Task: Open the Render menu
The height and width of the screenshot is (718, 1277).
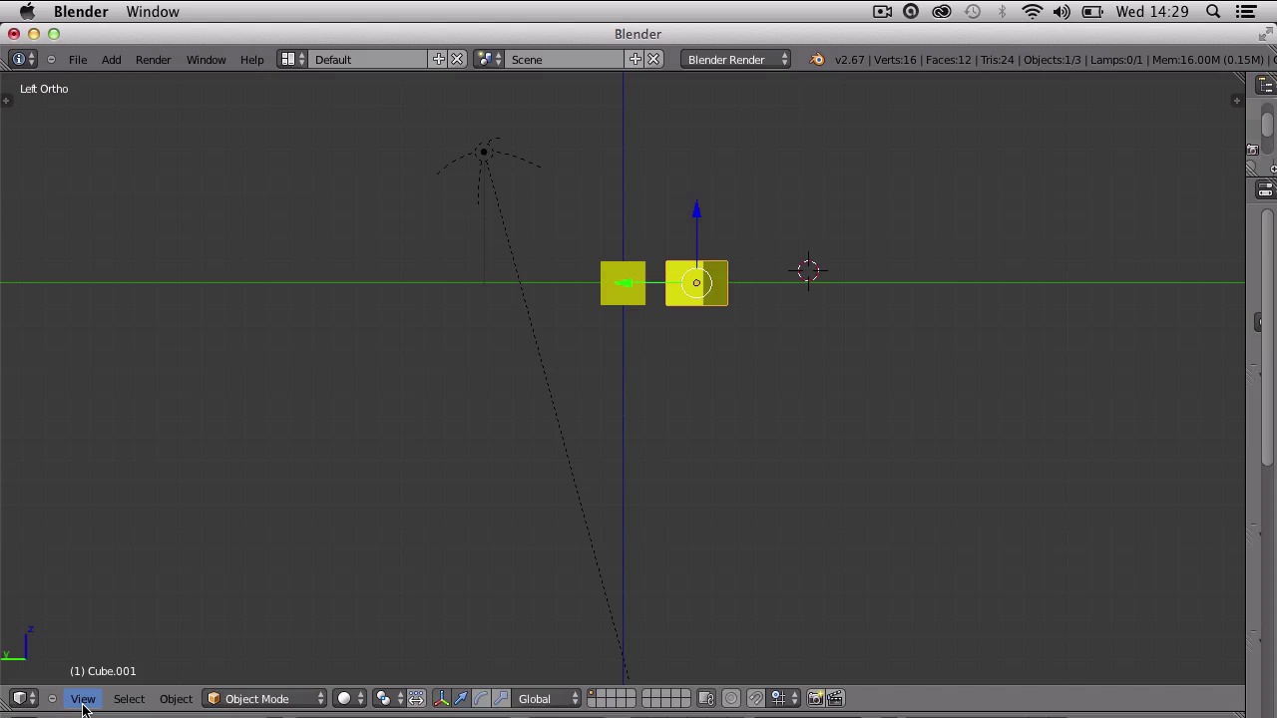Action: point(153,60)
